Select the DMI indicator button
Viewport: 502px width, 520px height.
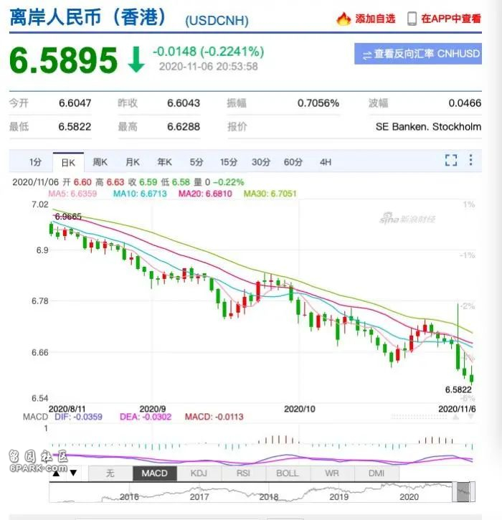[x=376, y=473]
